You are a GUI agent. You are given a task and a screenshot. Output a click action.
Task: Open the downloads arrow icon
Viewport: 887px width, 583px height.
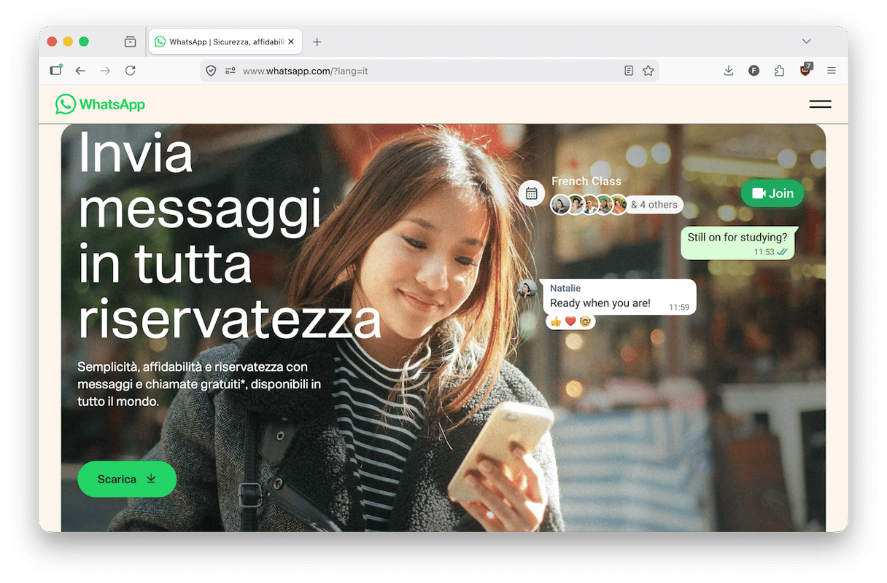(x=728, y=71)
